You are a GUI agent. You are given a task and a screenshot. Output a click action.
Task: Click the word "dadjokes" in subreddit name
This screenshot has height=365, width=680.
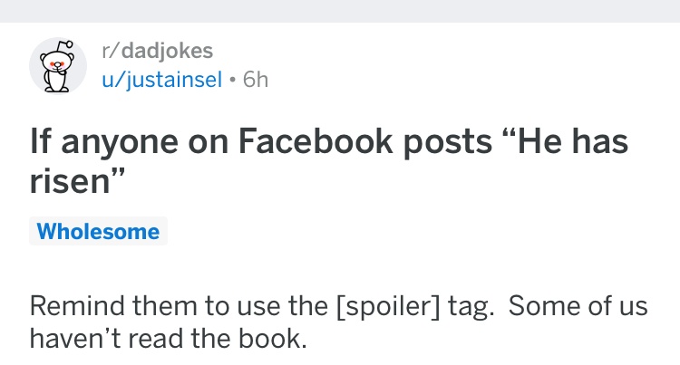(168, 52)
